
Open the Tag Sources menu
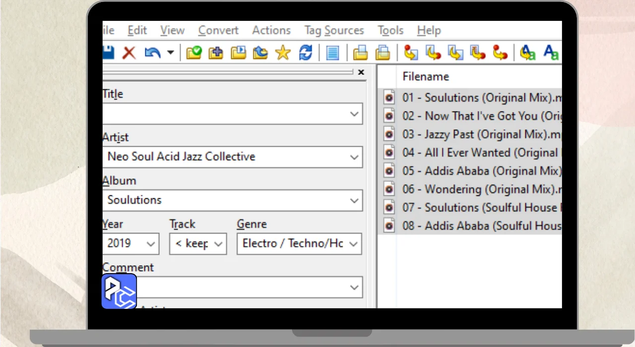[x=334, y=31]
